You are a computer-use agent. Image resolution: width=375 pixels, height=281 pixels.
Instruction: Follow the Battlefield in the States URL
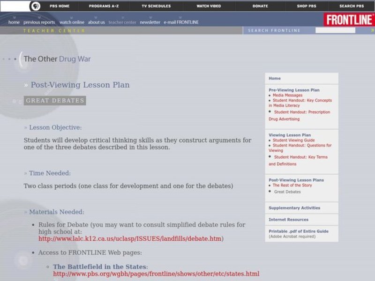point(156,274)
